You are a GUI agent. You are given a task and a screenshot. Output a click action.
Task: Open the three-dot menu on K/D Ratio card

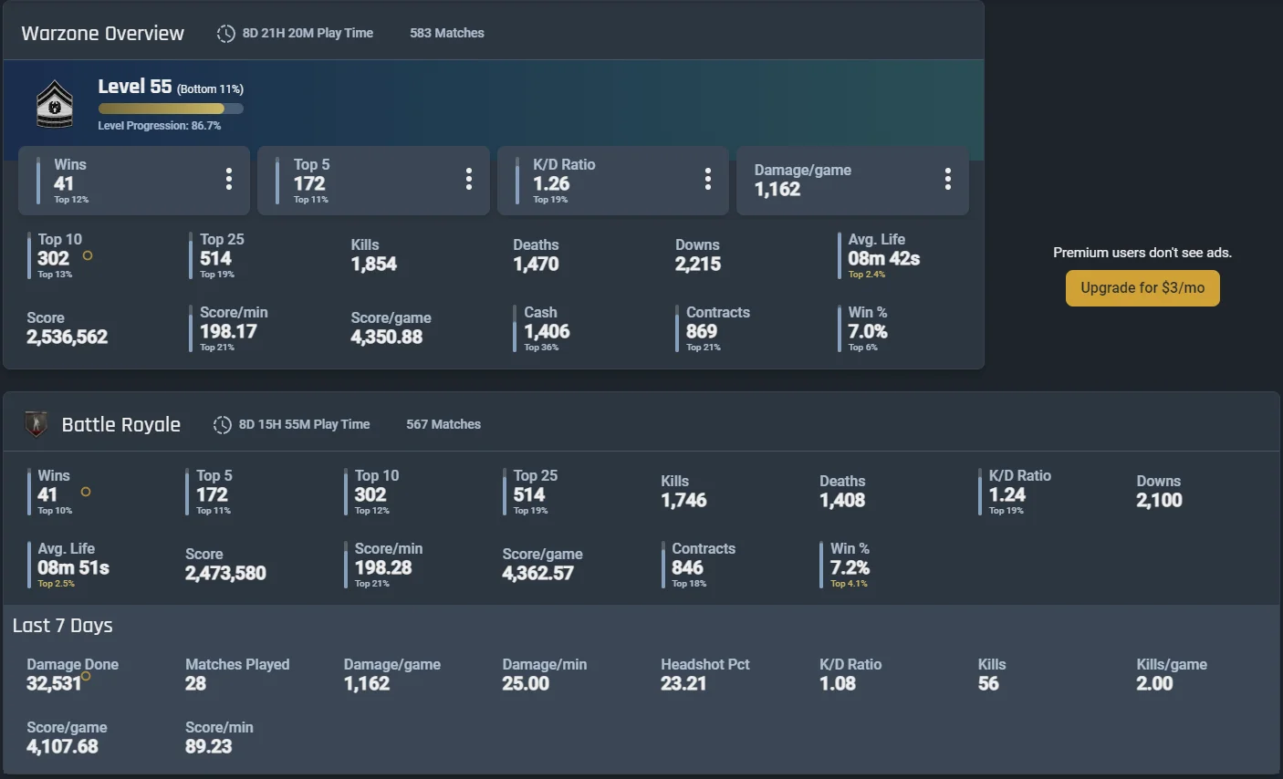[x=708, y=179]
